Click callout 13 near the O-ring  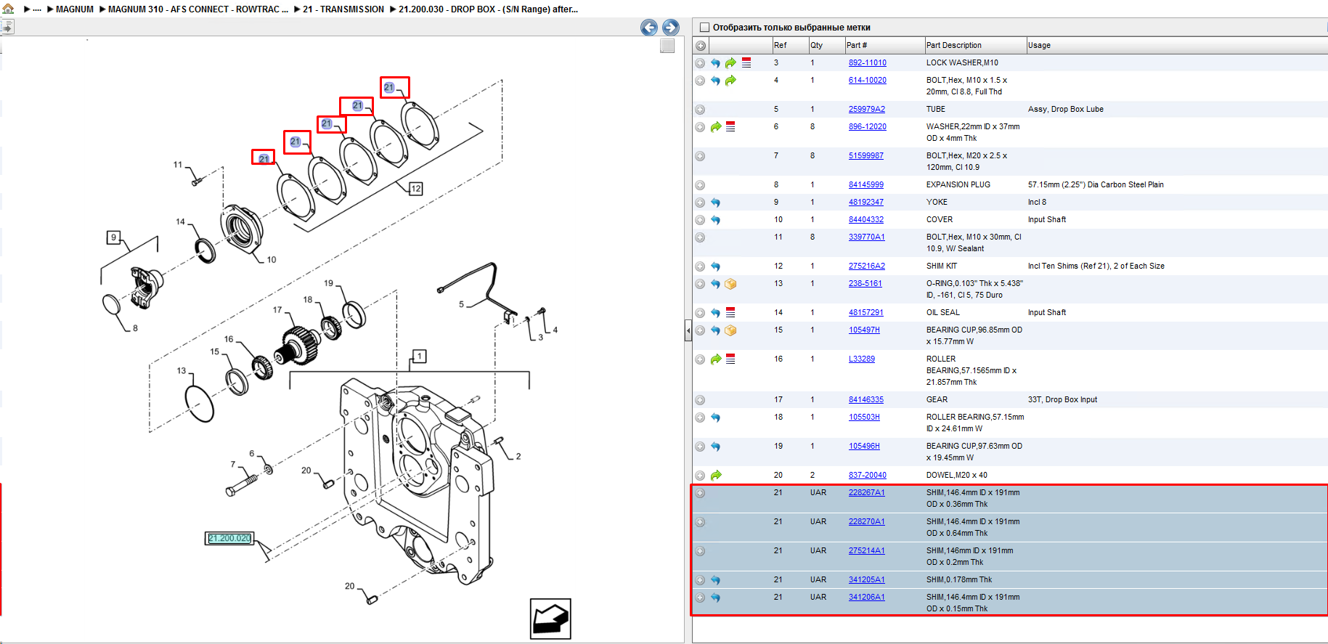(x=182, y=370)
